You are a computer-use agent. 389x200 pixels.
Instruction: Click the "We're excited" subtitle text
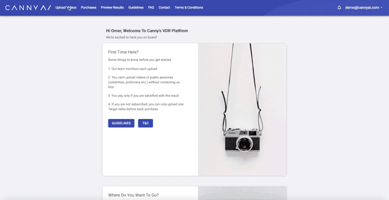pyautogui.click(x=131, y=38)
